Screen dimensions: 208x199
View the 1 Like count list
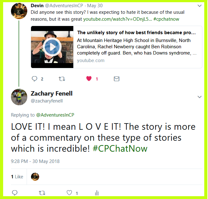point(17,177)
